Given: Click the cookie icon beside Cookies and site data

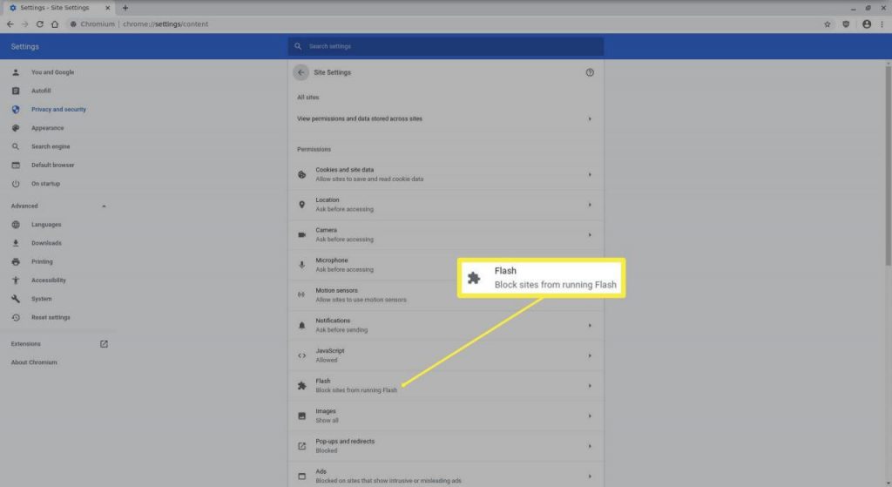Looking at the screenshot, I should pos(301,174).
